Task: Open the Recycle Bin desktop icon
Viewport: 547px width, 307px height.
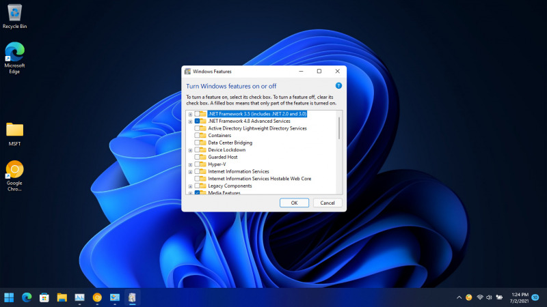Action: (14, 16)
